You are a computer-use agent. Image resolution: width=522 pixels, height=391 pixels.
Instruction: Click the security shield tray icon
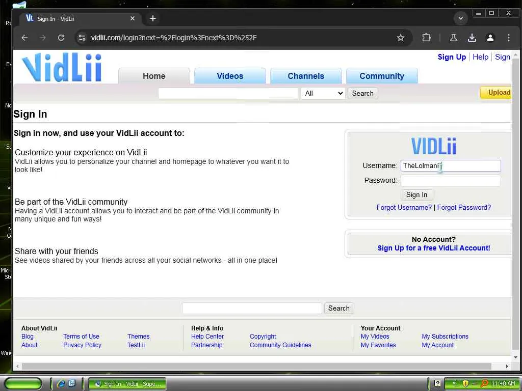coord(465,383)
